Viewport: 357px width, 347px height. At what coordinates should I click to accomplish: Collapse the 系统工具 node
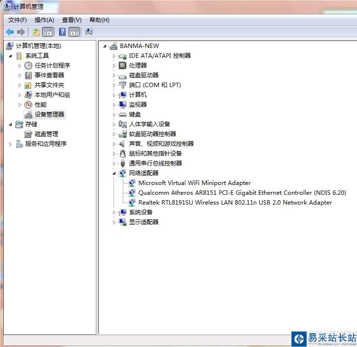coord(10,56)
